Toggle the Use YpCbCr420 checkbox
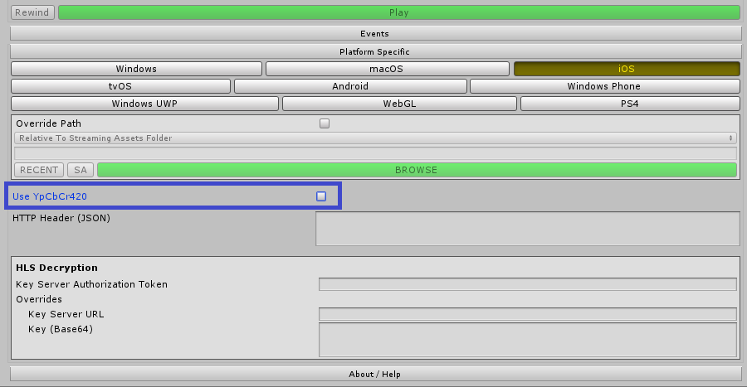Screen dimensions: 747x387 (x=321, y=196)
